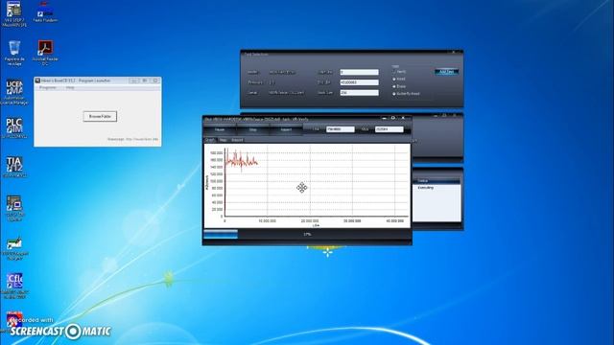Click the red speed curve on the graph

[241, 161]
